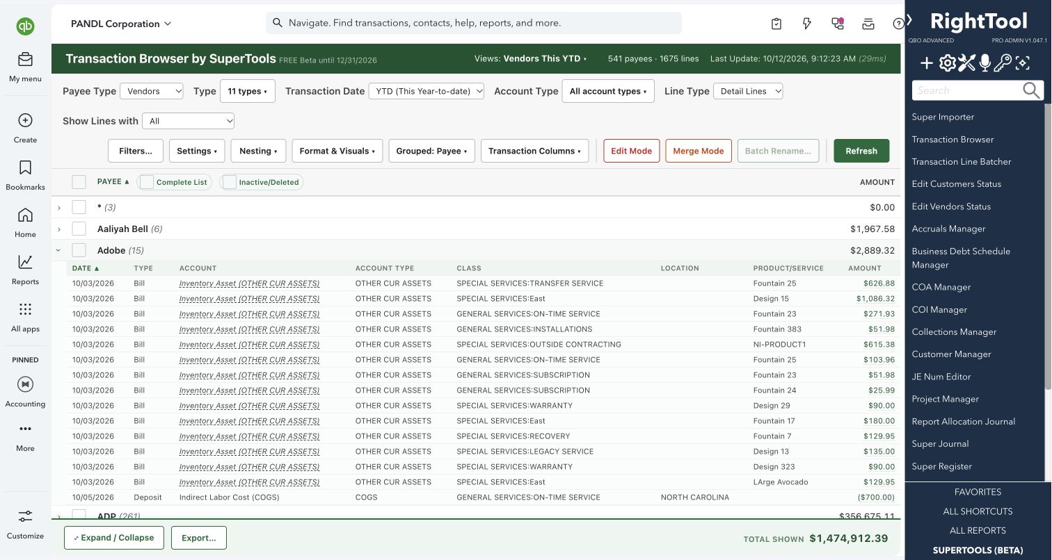Open Reports chart icon in sidebar

point(25,262)
